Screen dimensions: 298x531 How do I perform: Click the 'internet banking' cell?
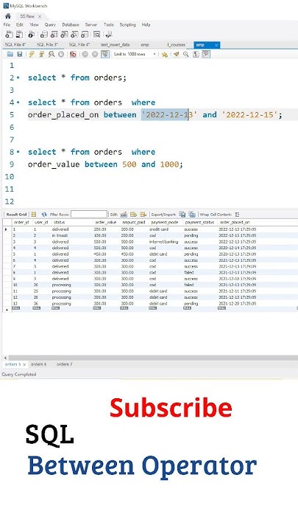pyautogui.click(x=163, y=242)
